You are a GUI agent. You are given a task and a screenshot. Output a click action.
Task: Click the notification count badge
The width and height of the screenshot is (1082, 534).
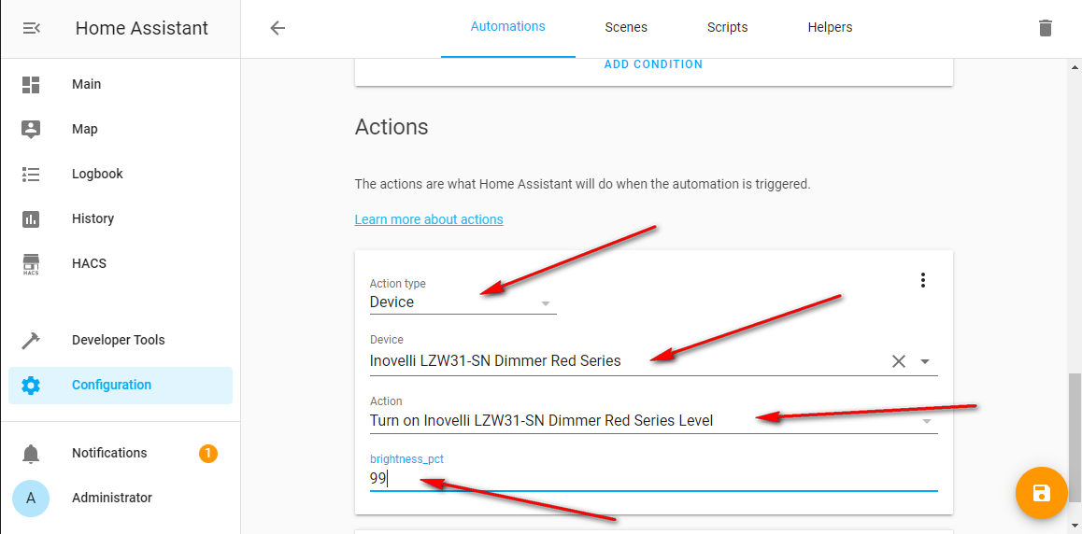(x=207, y=454)
